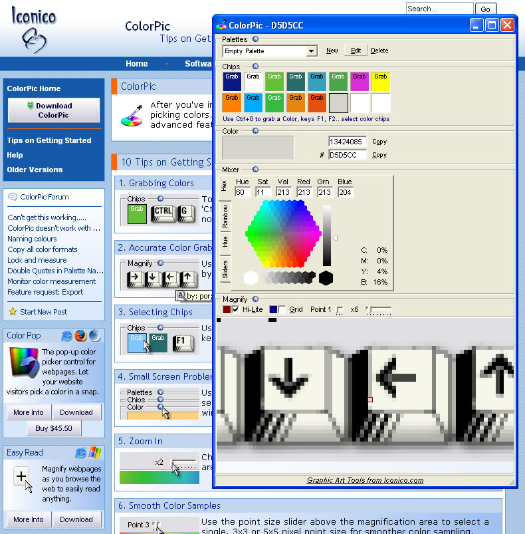Click the Windows flag icon in Easy Read
The height and width of the screenshot is (534, 525).
point(95,453)
